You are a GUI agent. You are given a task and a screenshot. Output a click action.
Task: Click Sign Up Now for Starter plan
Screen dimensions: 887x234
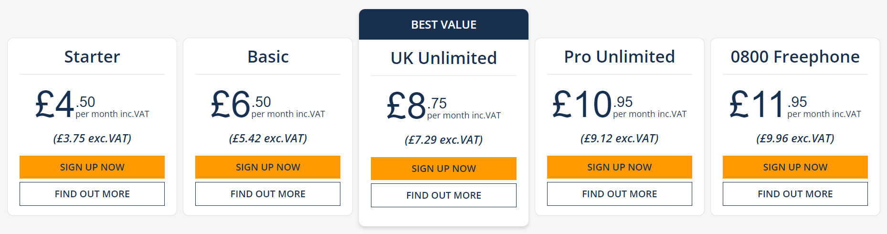point(92,167)
